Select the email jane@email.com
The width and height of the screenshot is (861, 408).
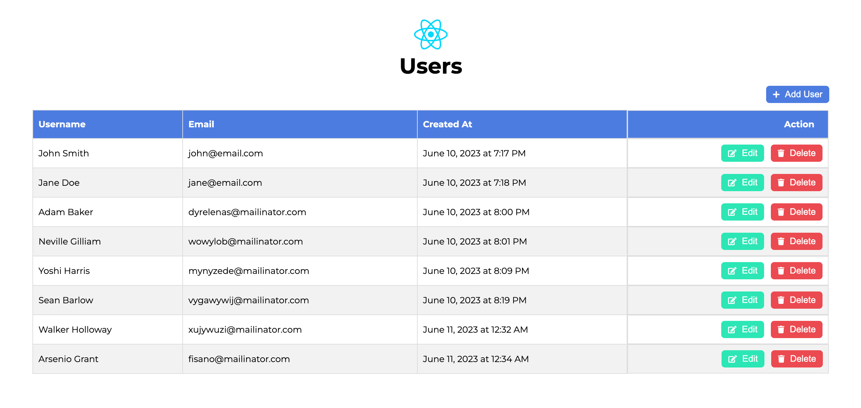(225, 182)
